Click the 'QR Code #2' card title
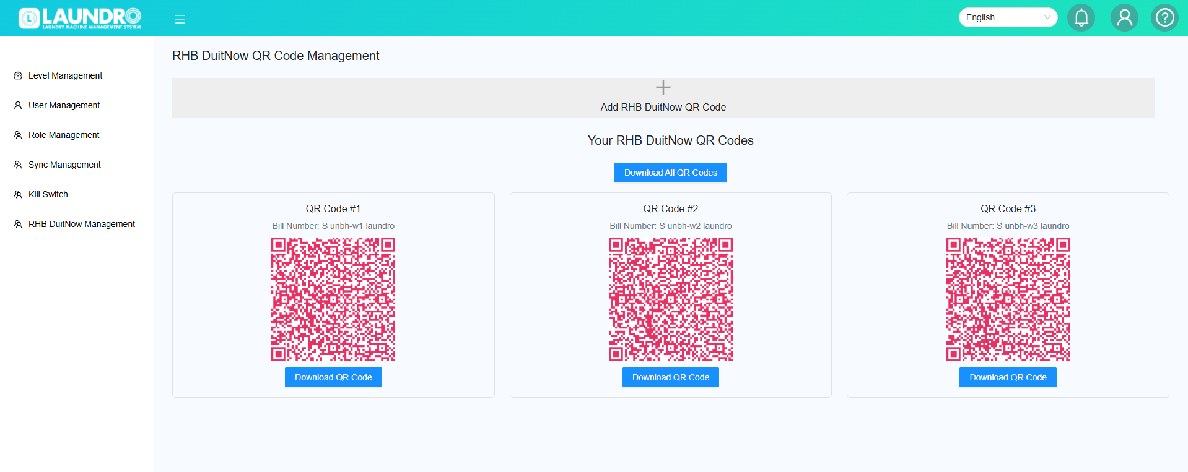 pos(671,208)
